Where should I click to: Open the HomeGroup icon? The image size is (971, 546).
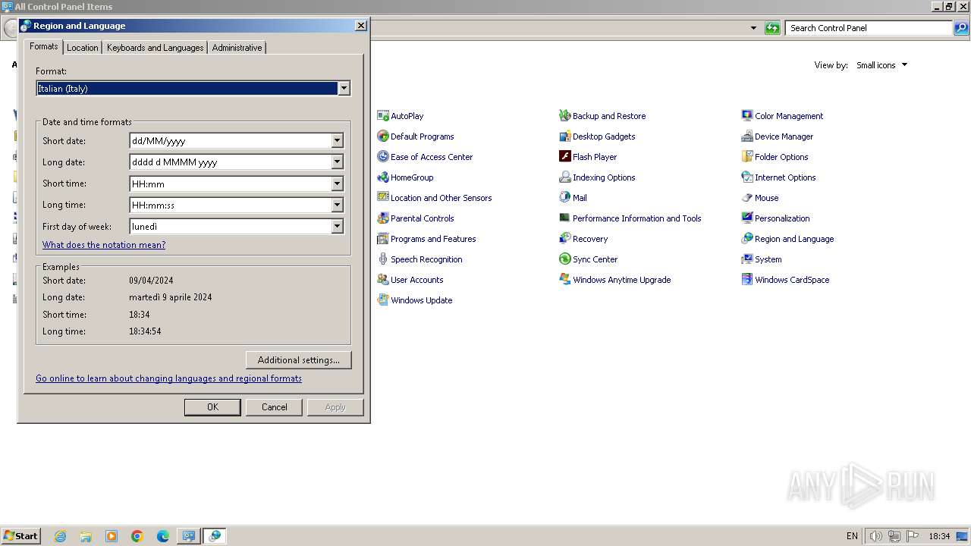(x=405, y=177)
